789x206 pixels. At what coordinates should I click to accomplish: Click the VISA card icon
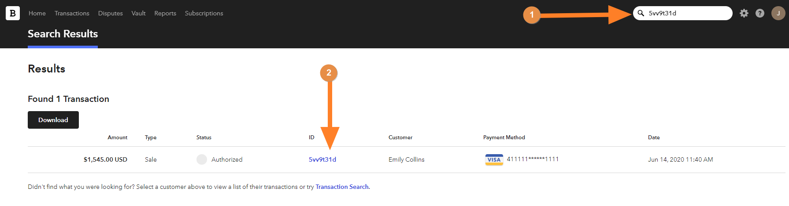[x=494, y=159]
